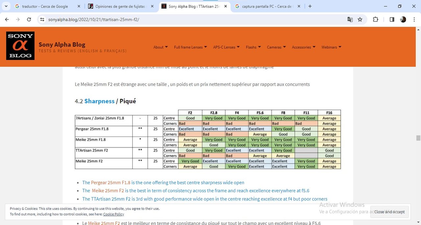Expand the APS-C Lenses menu
The height and width of the screenshot is (225, 421).
pos(226,47)
